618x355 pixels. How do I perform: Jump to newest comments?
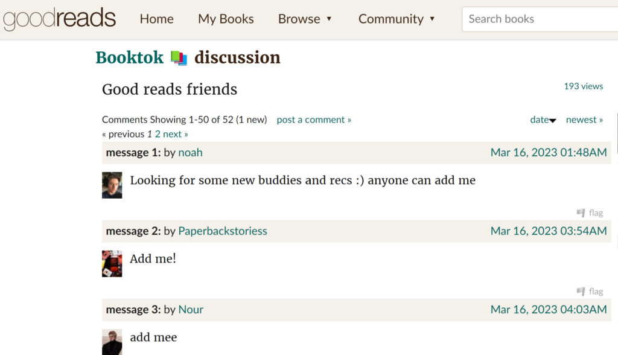pos(584,120)
